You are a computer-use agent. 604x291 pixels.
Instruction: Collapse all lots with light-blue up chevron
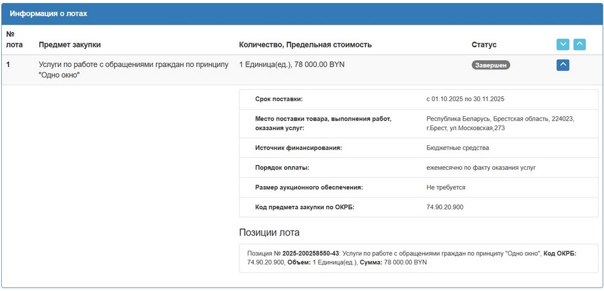pyautogui.click(x=579, y=45)
